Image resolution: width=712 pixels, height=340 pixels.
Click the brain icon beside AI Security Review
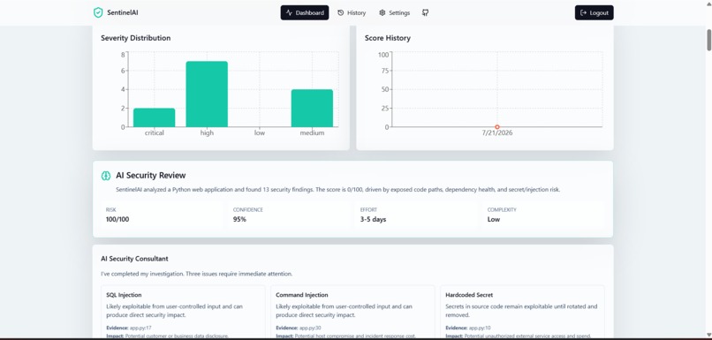(106, 176)
